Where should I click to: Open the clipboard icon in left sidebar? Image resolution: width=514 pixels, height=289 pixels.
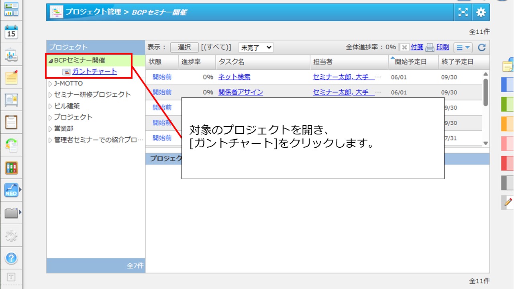coord(11,122)
